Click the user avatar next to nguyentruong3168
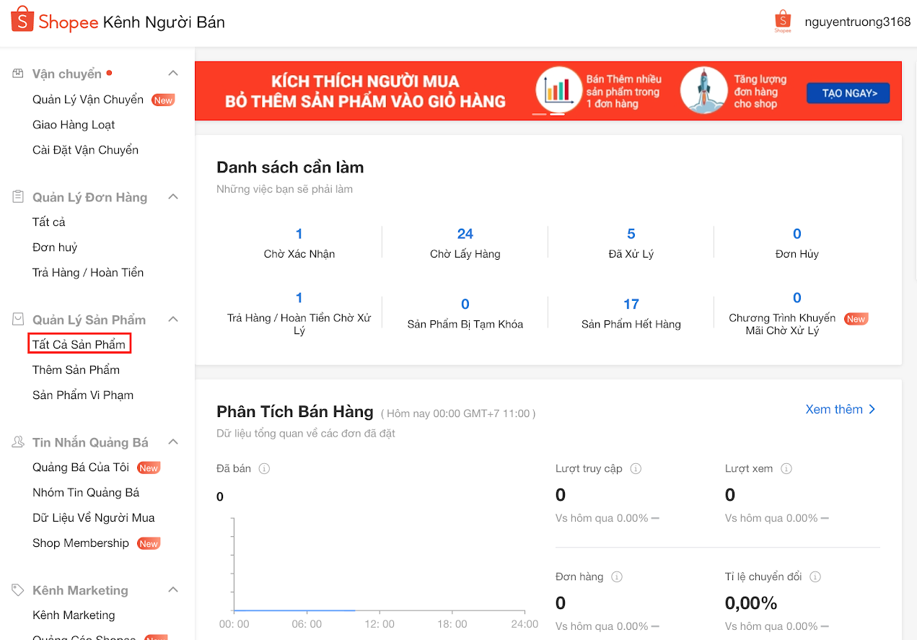This screenshot has height=640, width=917. [x=783, y=21]
